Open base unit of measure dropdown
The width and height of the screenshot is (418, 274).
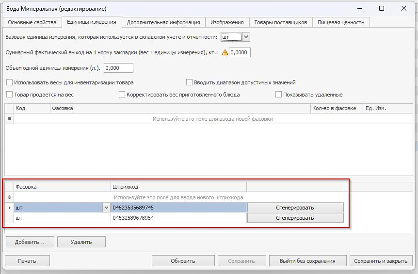[246, 37]
